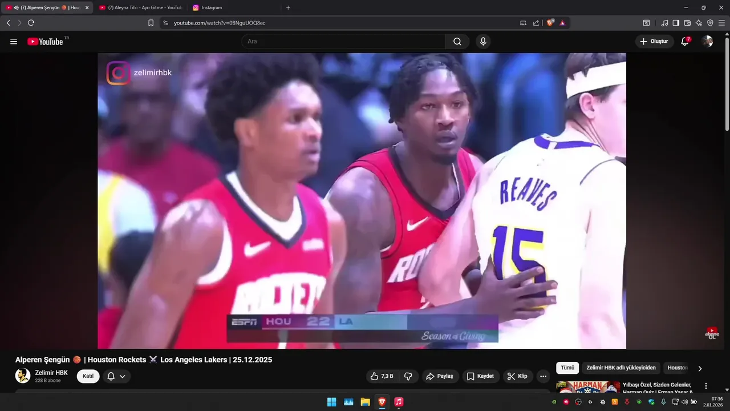
Task: Select the Houston filter chip
Action: pyautogui.click(x=678, y=368)
